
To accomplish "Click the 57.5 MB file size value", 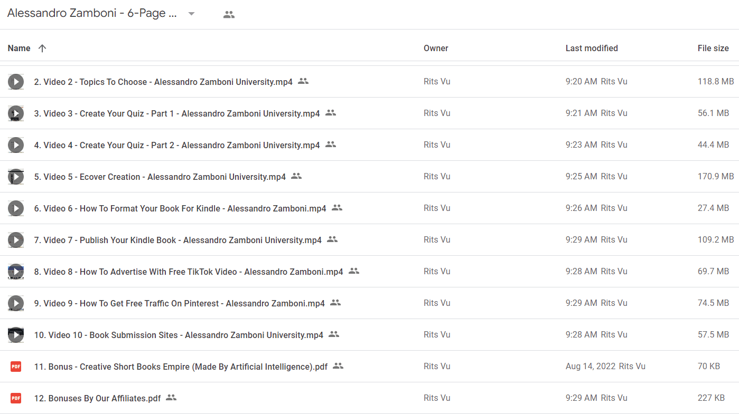I will [x=713, y=335].
